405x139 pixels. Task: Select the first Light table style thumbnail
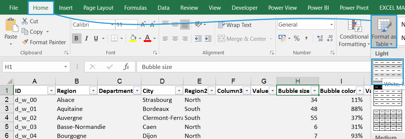tap(387, 71)
